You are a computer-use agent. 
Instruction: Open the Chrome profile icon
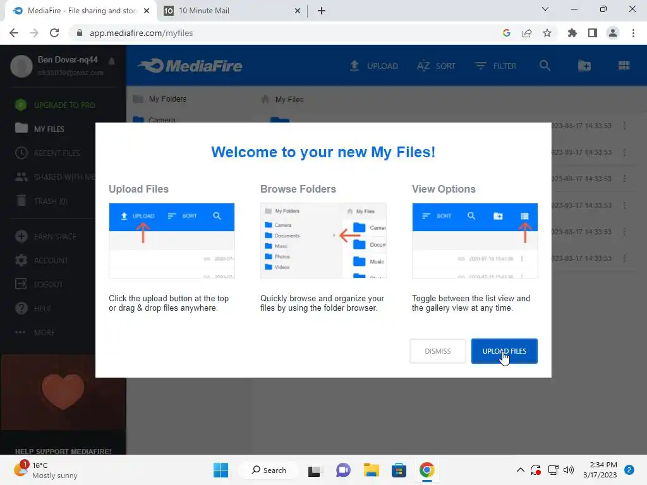pos(613,33)
